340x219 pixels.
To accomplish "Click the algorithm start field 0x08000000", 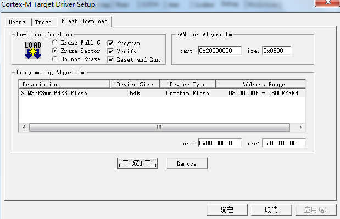I will [220, 143].
